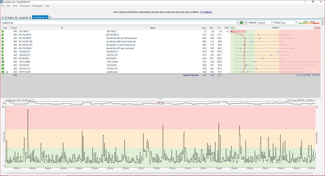Click the hop 1 green number badge
Image resolution: width=325 pixels, height=176 pixels.
tap(2, 31)
